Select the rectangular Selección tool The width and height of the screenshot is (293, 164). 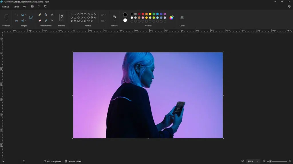coord(6,16)
